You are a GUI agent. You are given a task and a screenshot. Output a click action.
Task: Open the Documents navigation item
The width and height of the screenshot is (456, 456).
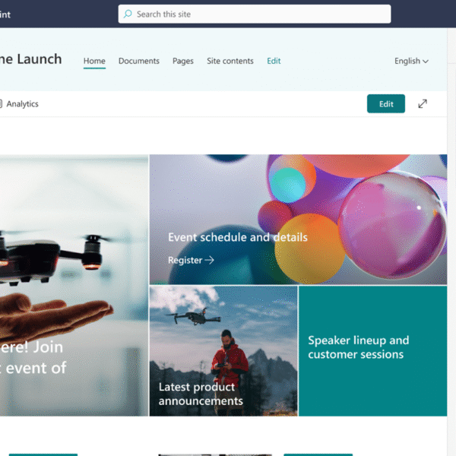[x=139, y=61]
